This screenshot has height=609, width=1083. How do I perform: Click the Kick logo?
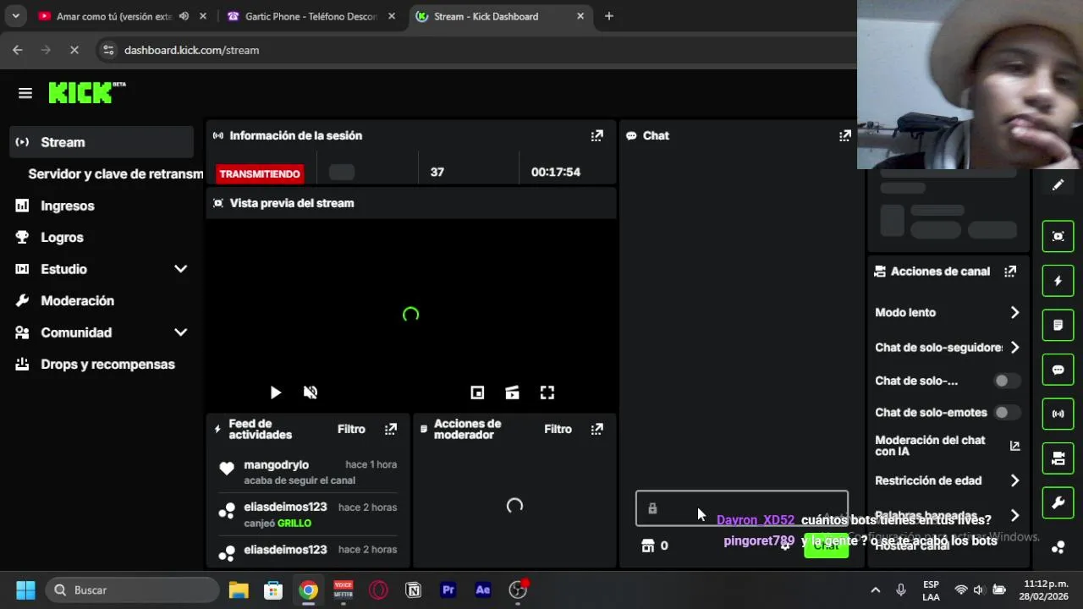pyautogui.click(x=86, y=92)
